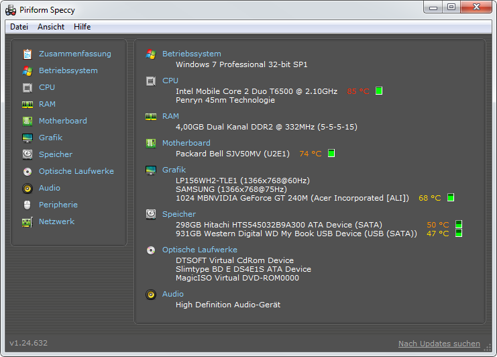Image resolution: width=497 pixels, height=357 pixels.
Task: Click the green indicator beside WD 47 °C
Action: click(459, 233)
